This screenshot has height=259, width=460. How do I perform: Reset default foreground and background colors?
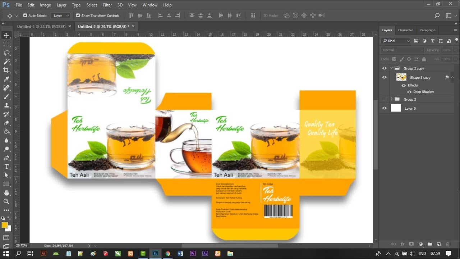coord(3,218)
